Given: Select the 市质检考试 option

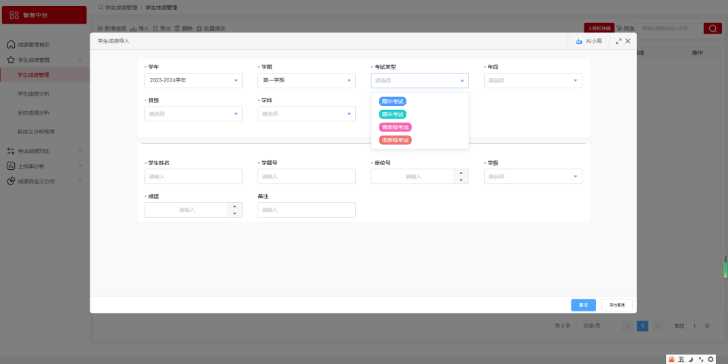Looking at the screenshot, I should coord(395,140).
